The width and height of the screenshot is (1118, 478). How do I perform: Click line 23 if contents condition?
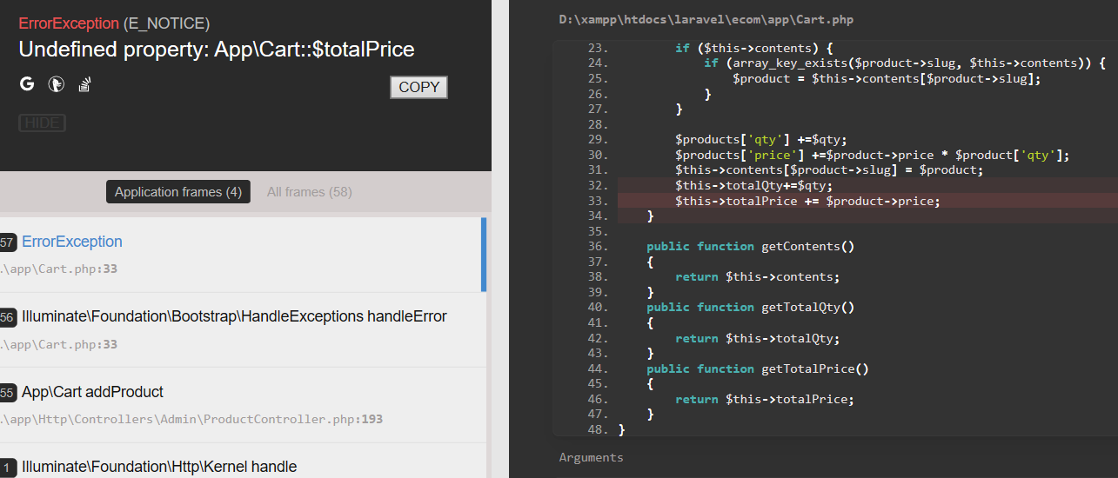(x=754, y=48)
